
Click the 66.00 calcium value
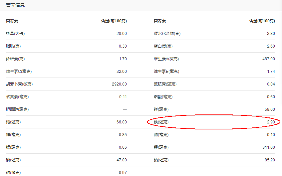tap(122, 122)
